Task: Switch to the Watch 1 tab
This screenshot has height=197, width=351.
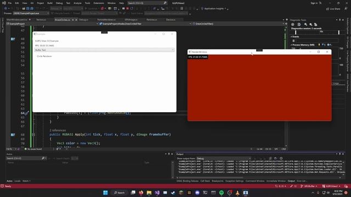Action: (x=26, y=181)
